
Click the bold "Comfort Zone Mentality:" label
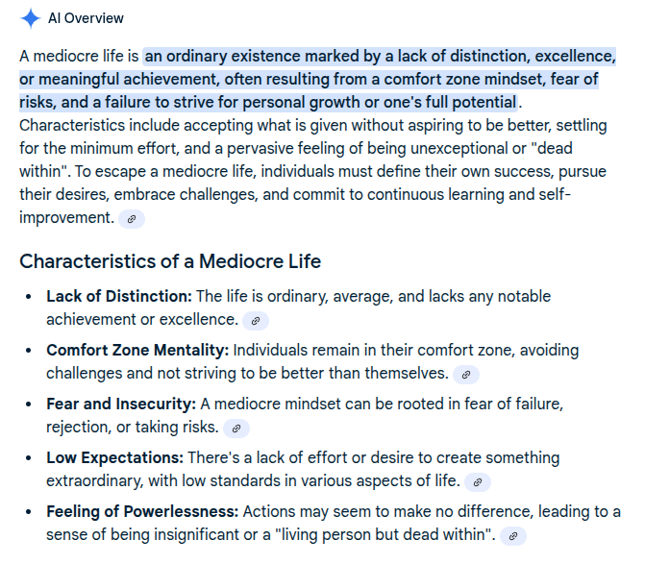tap(137, 351)
